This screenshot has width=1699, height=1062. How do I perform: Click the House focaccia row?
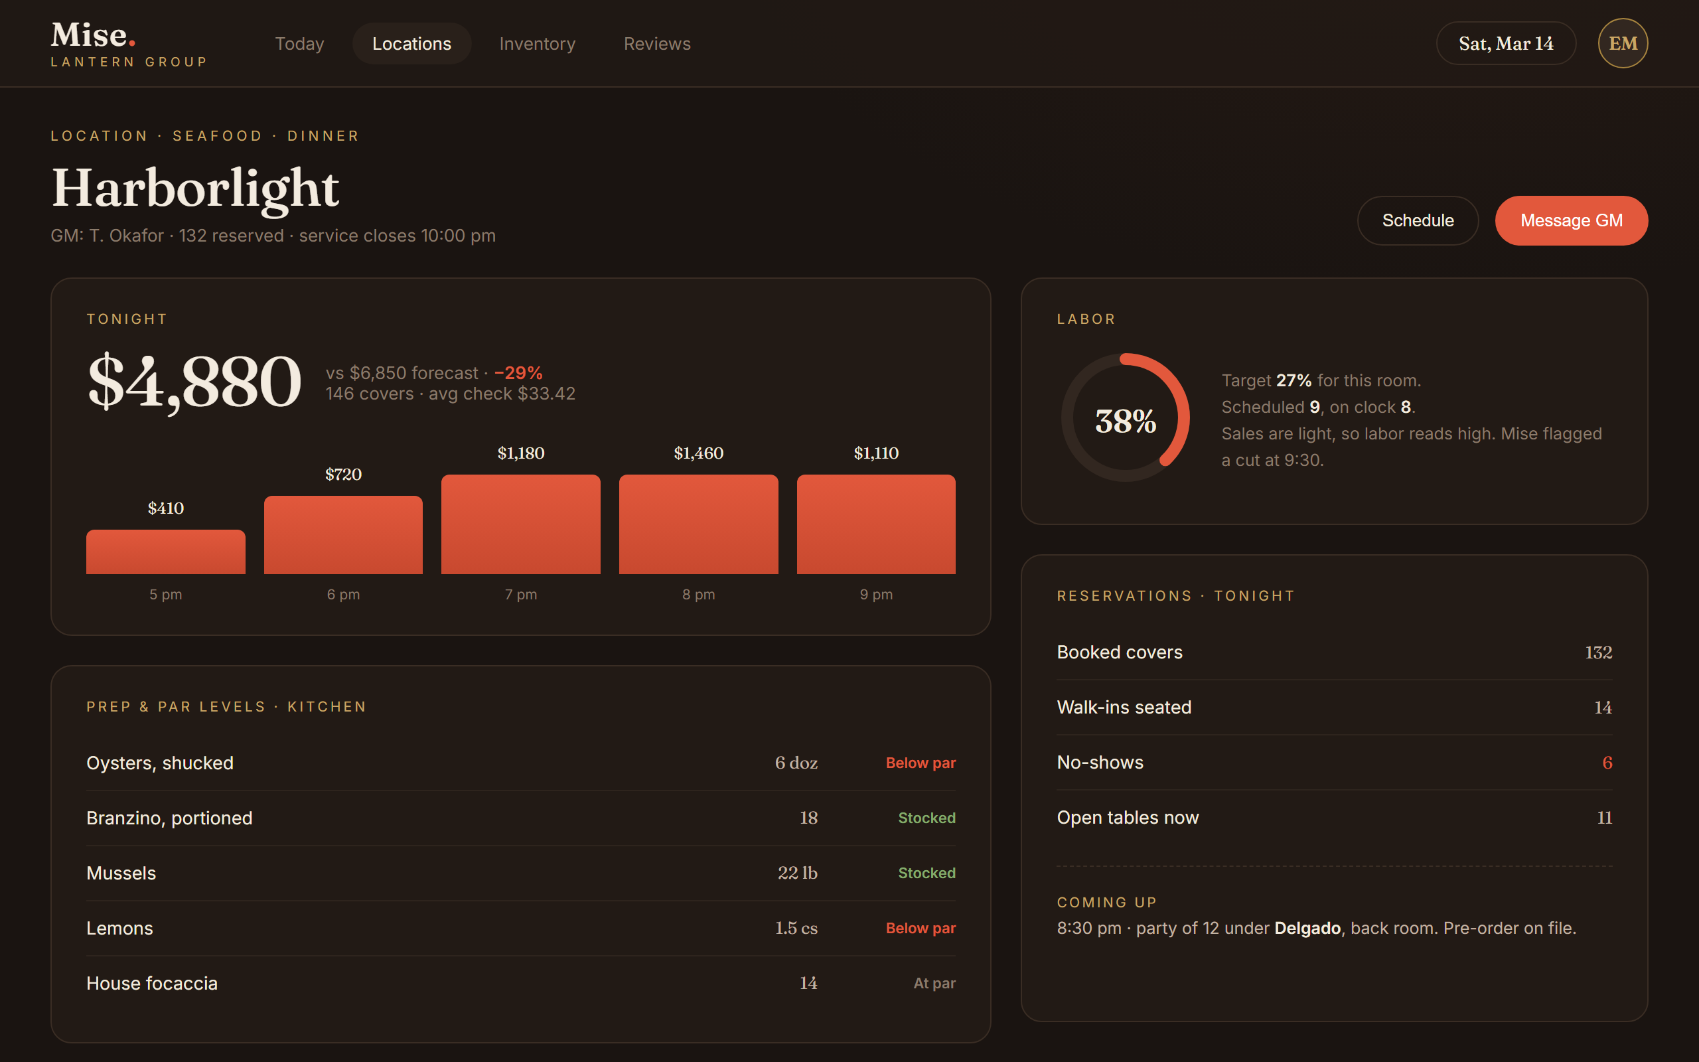click(521, 983)
